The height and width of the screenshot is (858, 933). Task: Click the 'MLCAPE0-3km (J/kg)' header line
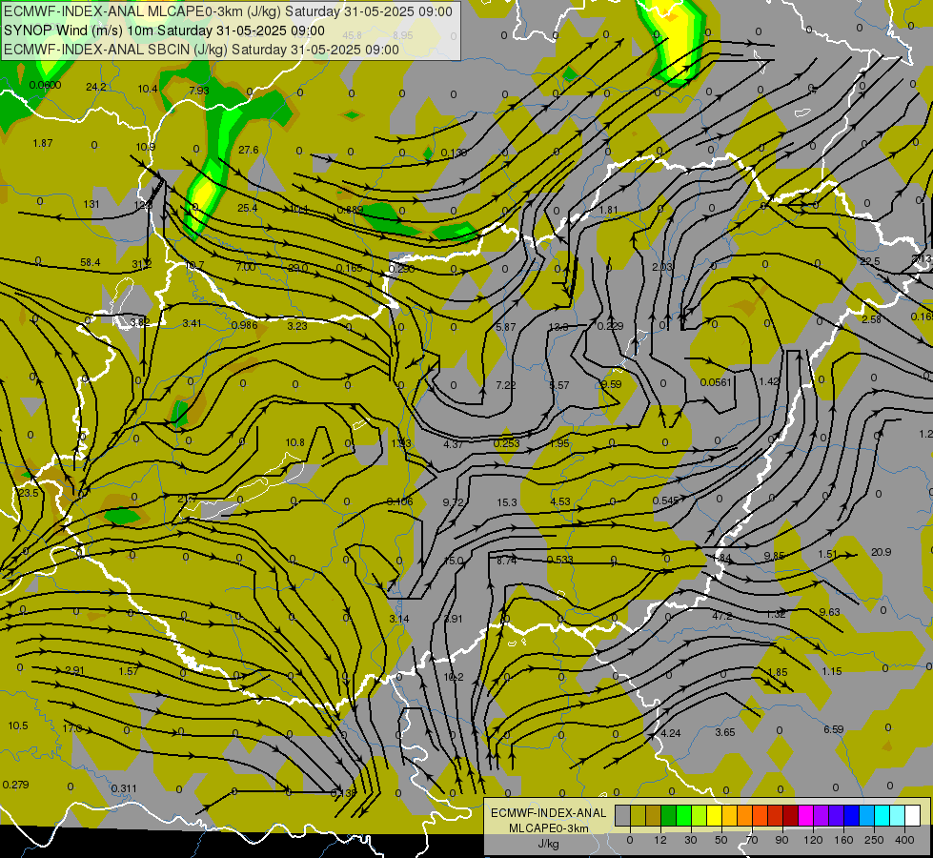pyautogui.click(x=228, y=11)
